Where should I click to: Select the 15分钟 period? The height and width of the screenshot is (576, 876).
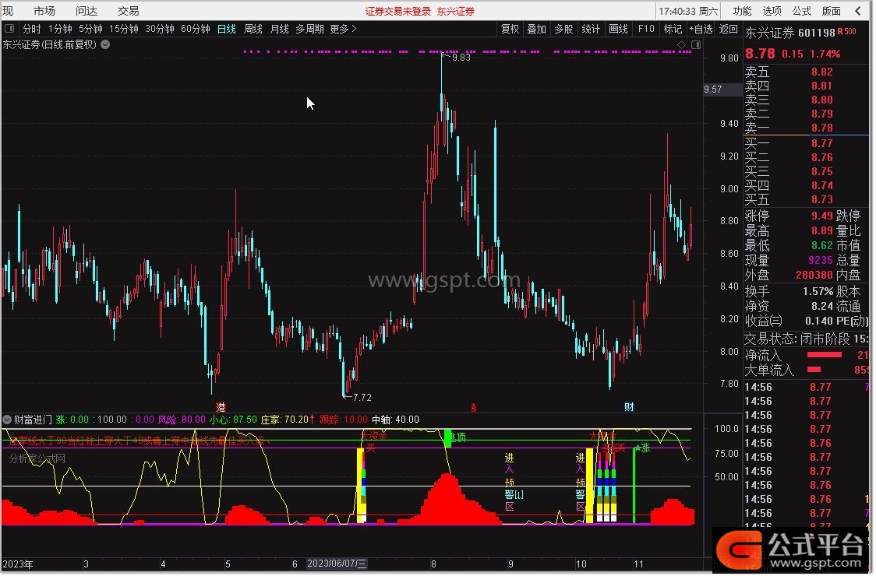point(123,29)
